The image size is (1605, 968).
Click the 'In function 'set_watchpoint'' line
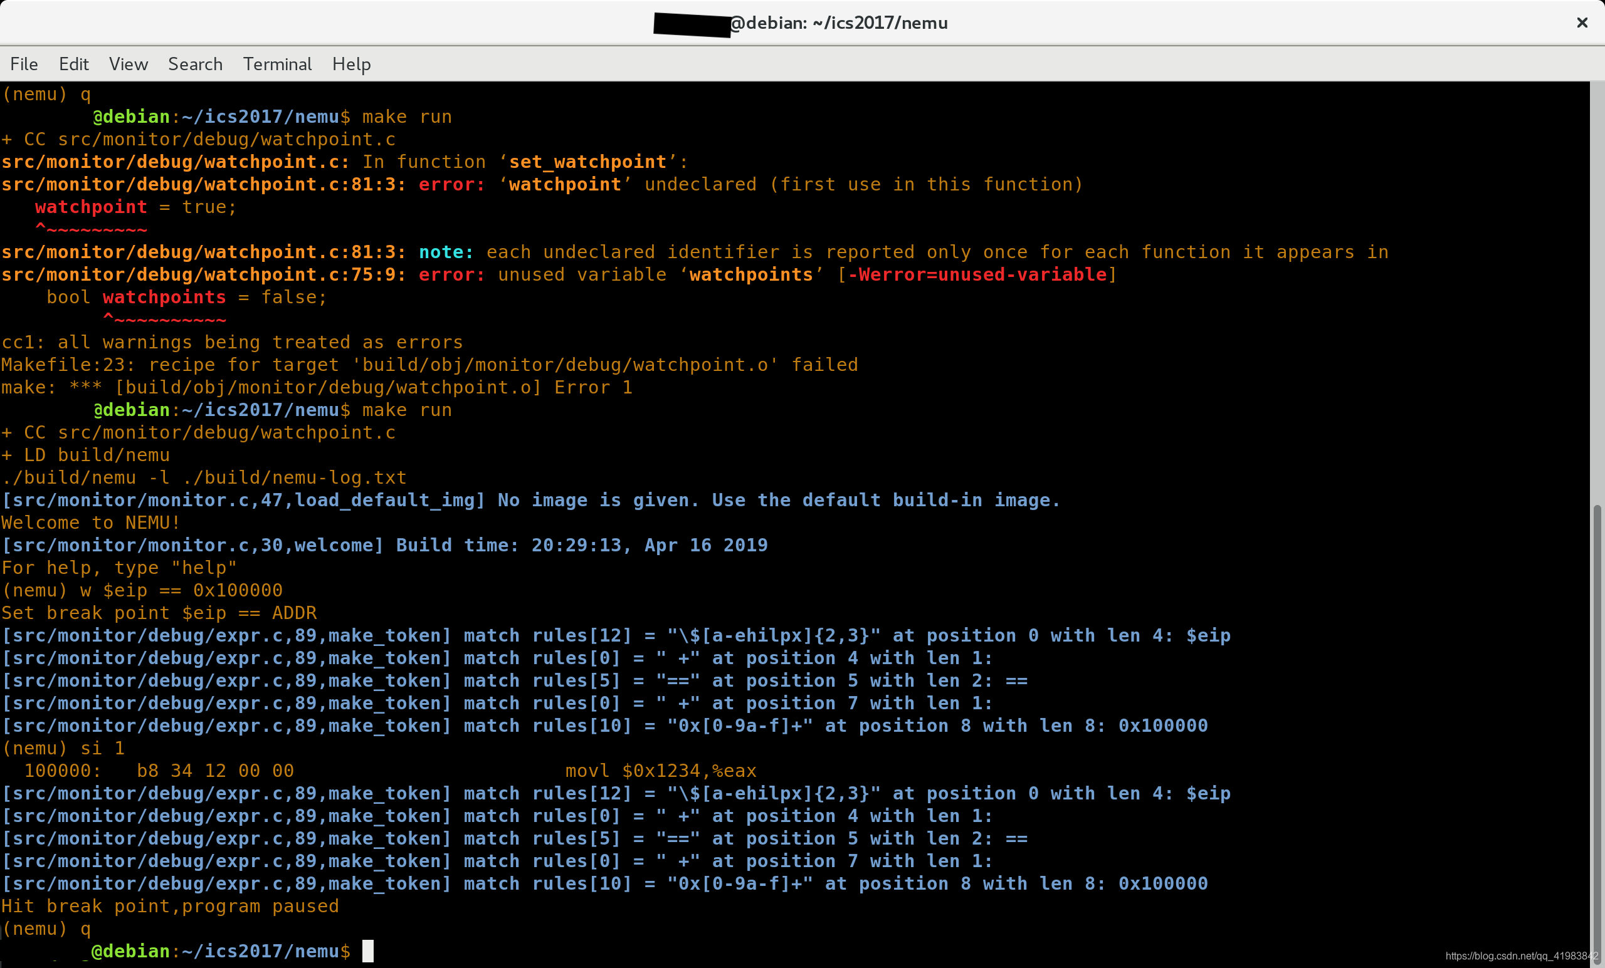[345, 162]
